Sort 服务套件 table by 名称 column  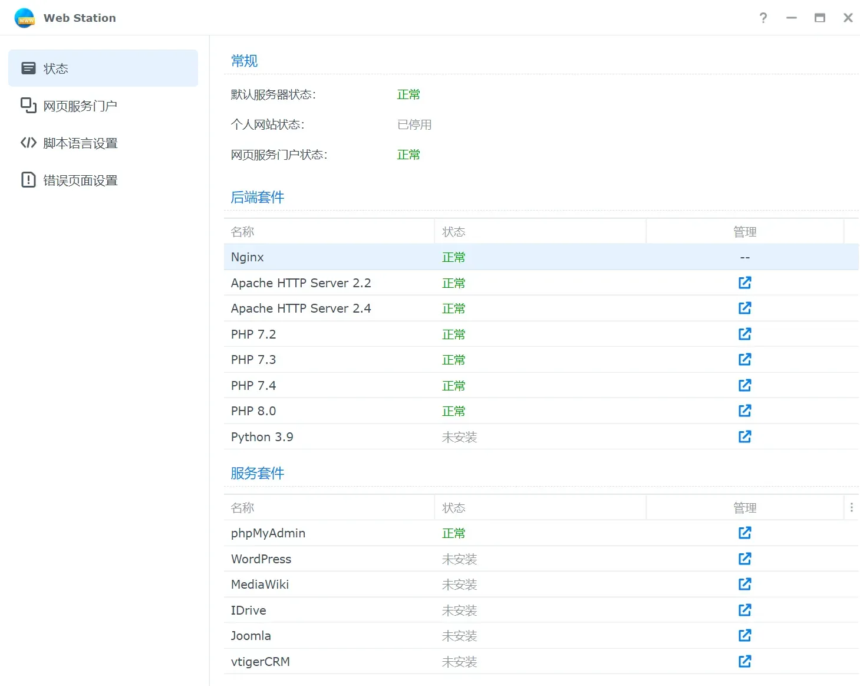329,507
